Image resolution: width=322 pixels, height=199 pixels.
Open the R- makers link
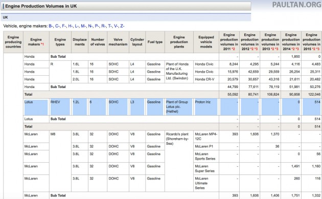tap(104, 26)
